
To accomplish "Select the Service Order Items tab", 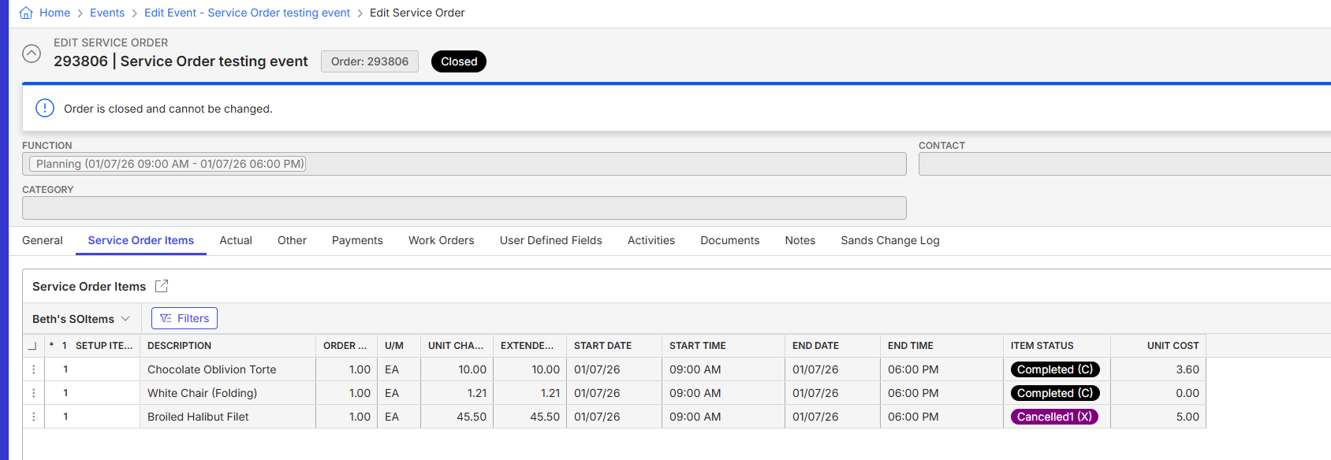I will pos(141,240).
